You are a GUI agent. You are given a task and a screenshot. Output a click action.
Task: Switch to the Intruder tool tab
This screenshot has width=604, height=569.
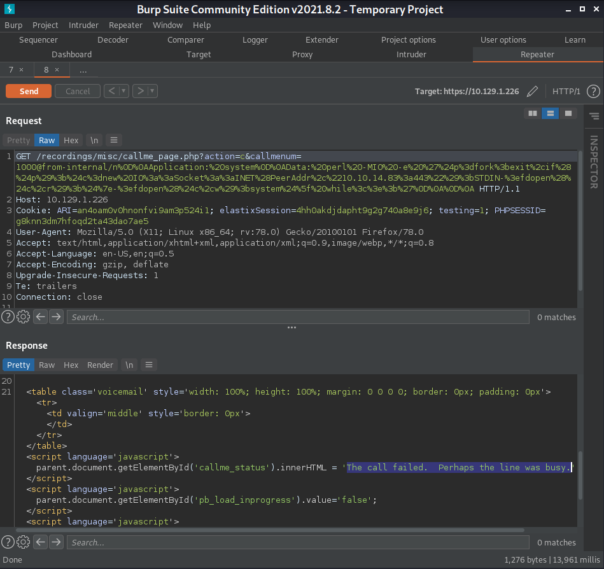tap(411, 54)
